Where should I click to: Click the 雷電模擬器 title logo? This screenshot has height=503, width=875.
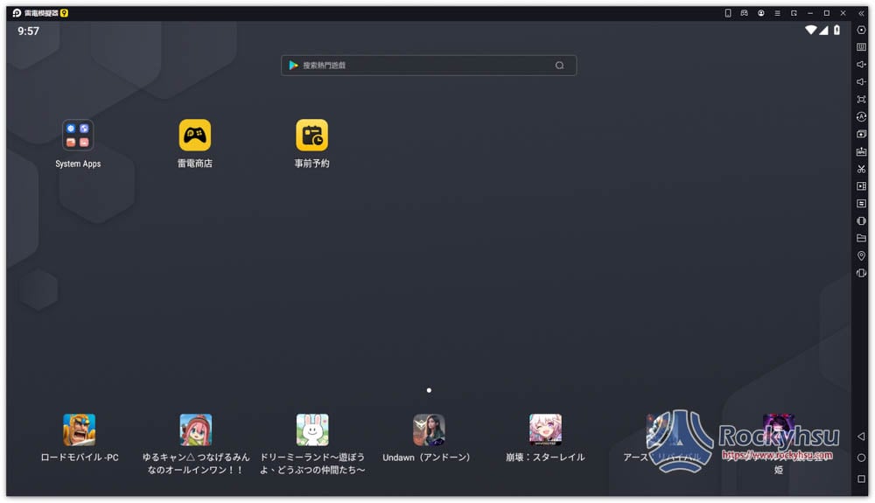click(40, 13)
